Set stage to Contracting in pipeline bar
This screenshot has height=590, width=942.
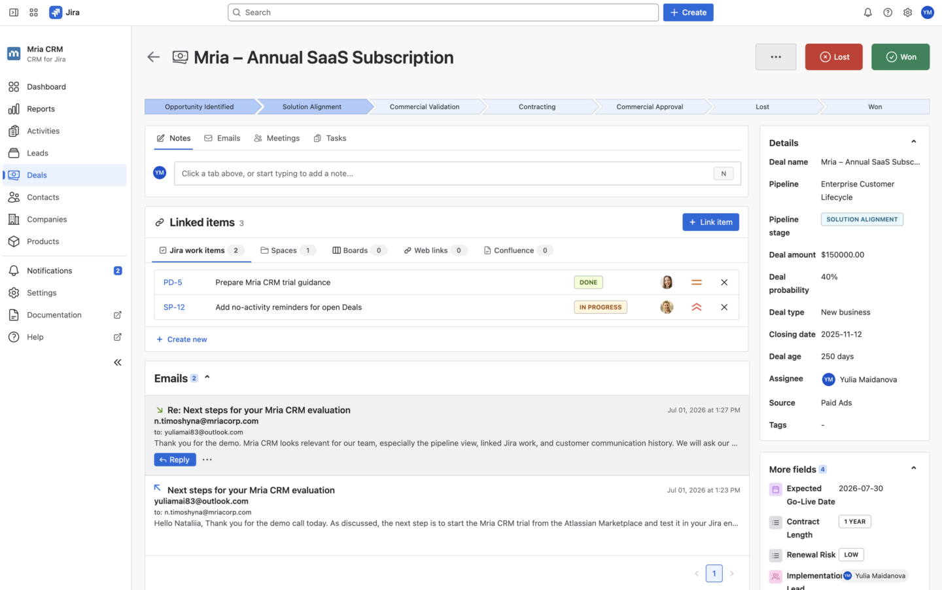coord(537,107)
